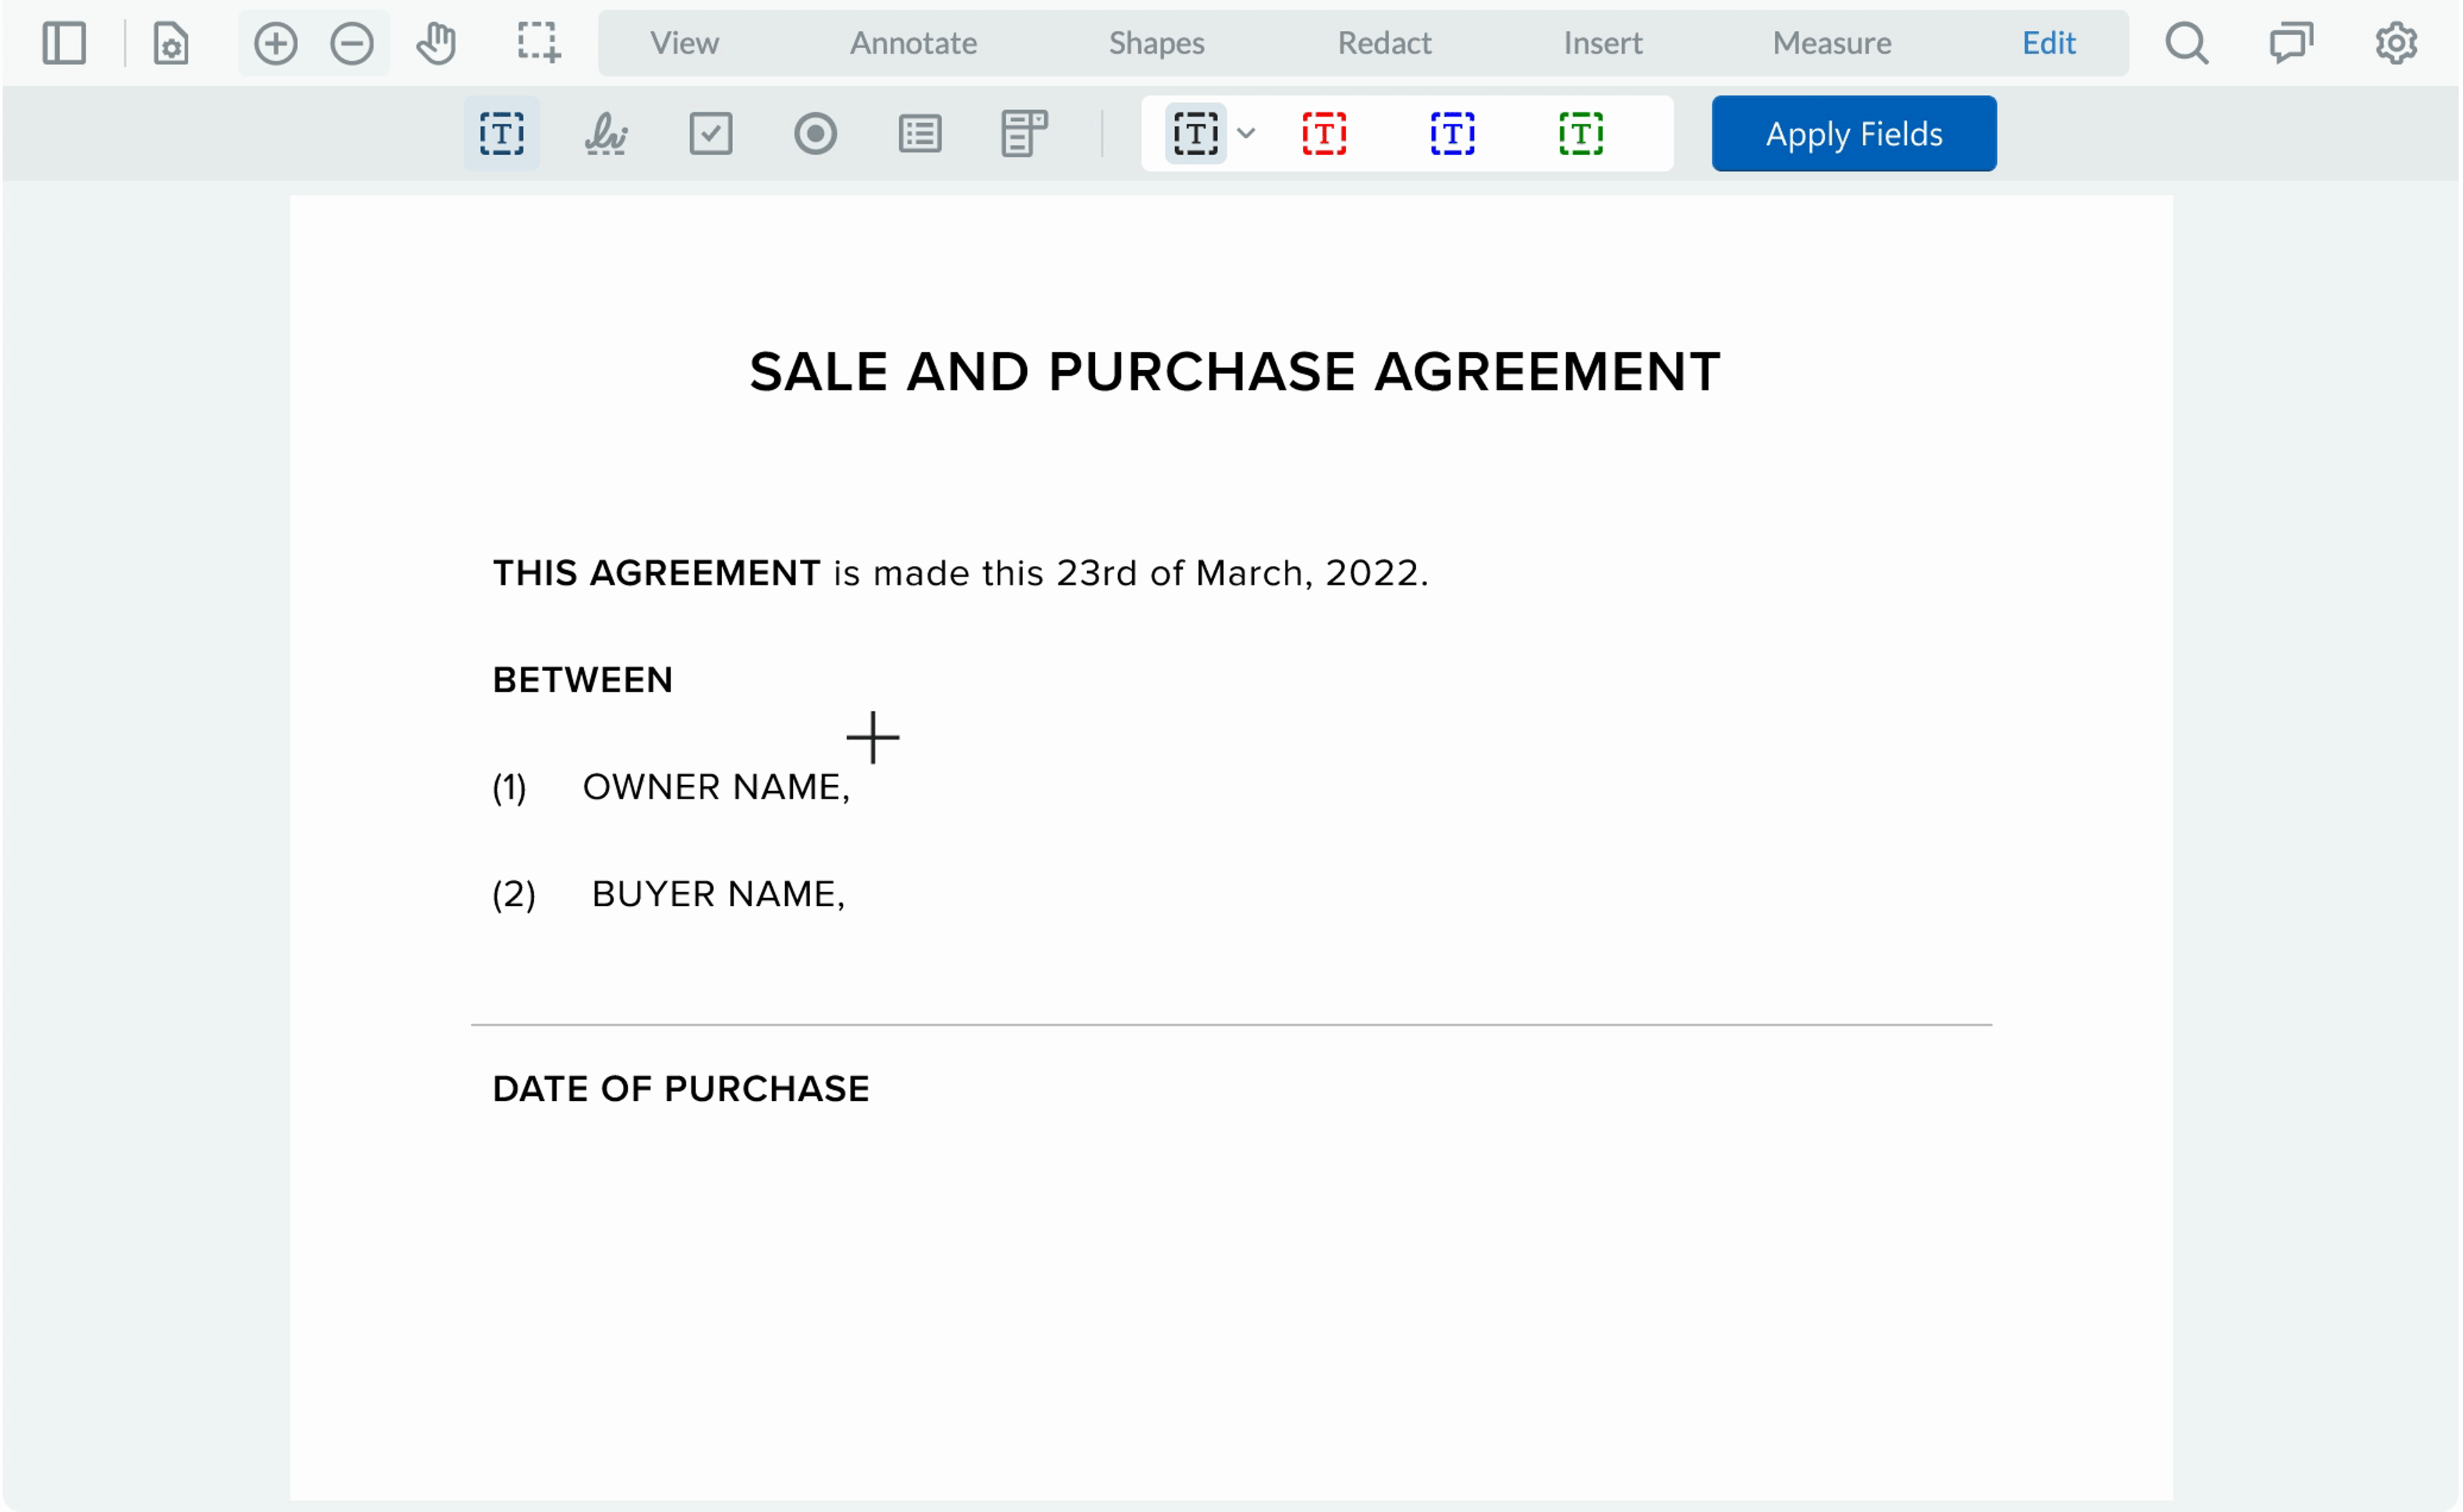Screen dimensions: 2463x1512
Task: Select the combo box field tool
Action: point(1024,134)
